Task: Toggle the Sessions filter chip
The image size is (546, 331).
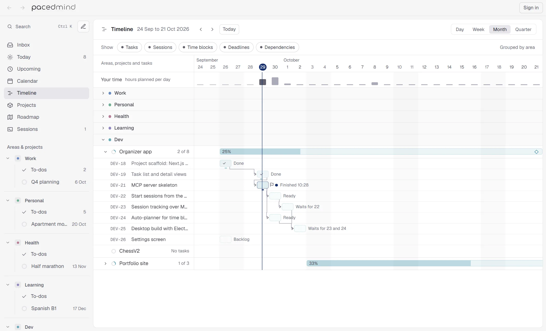Action: 160,47
